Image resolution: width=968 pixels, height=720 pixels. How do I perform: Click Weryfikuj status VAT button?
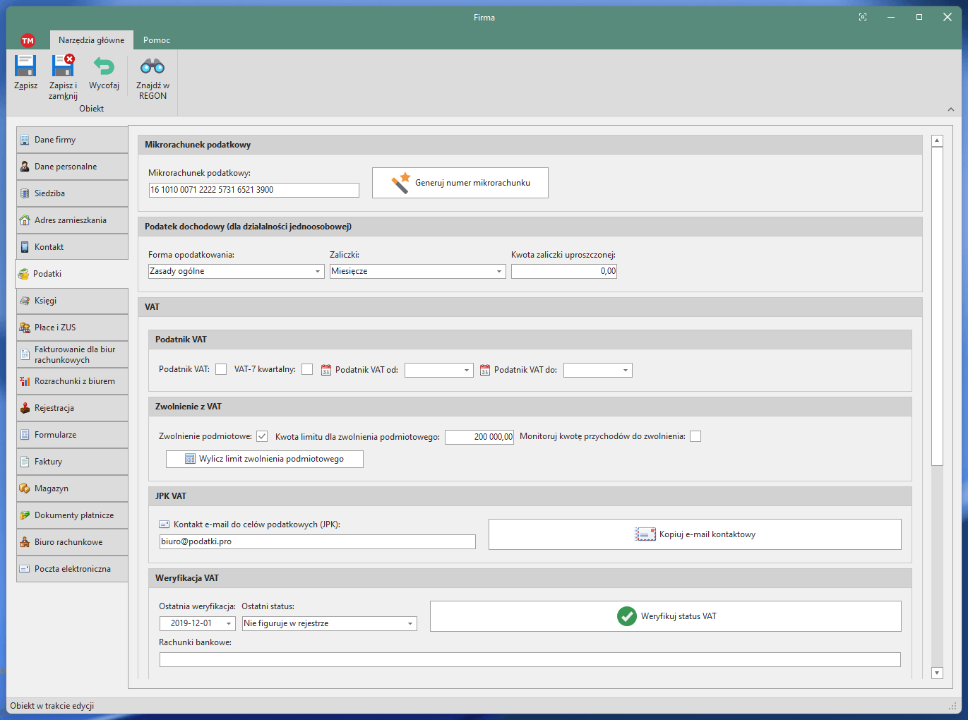click(665, 616)
